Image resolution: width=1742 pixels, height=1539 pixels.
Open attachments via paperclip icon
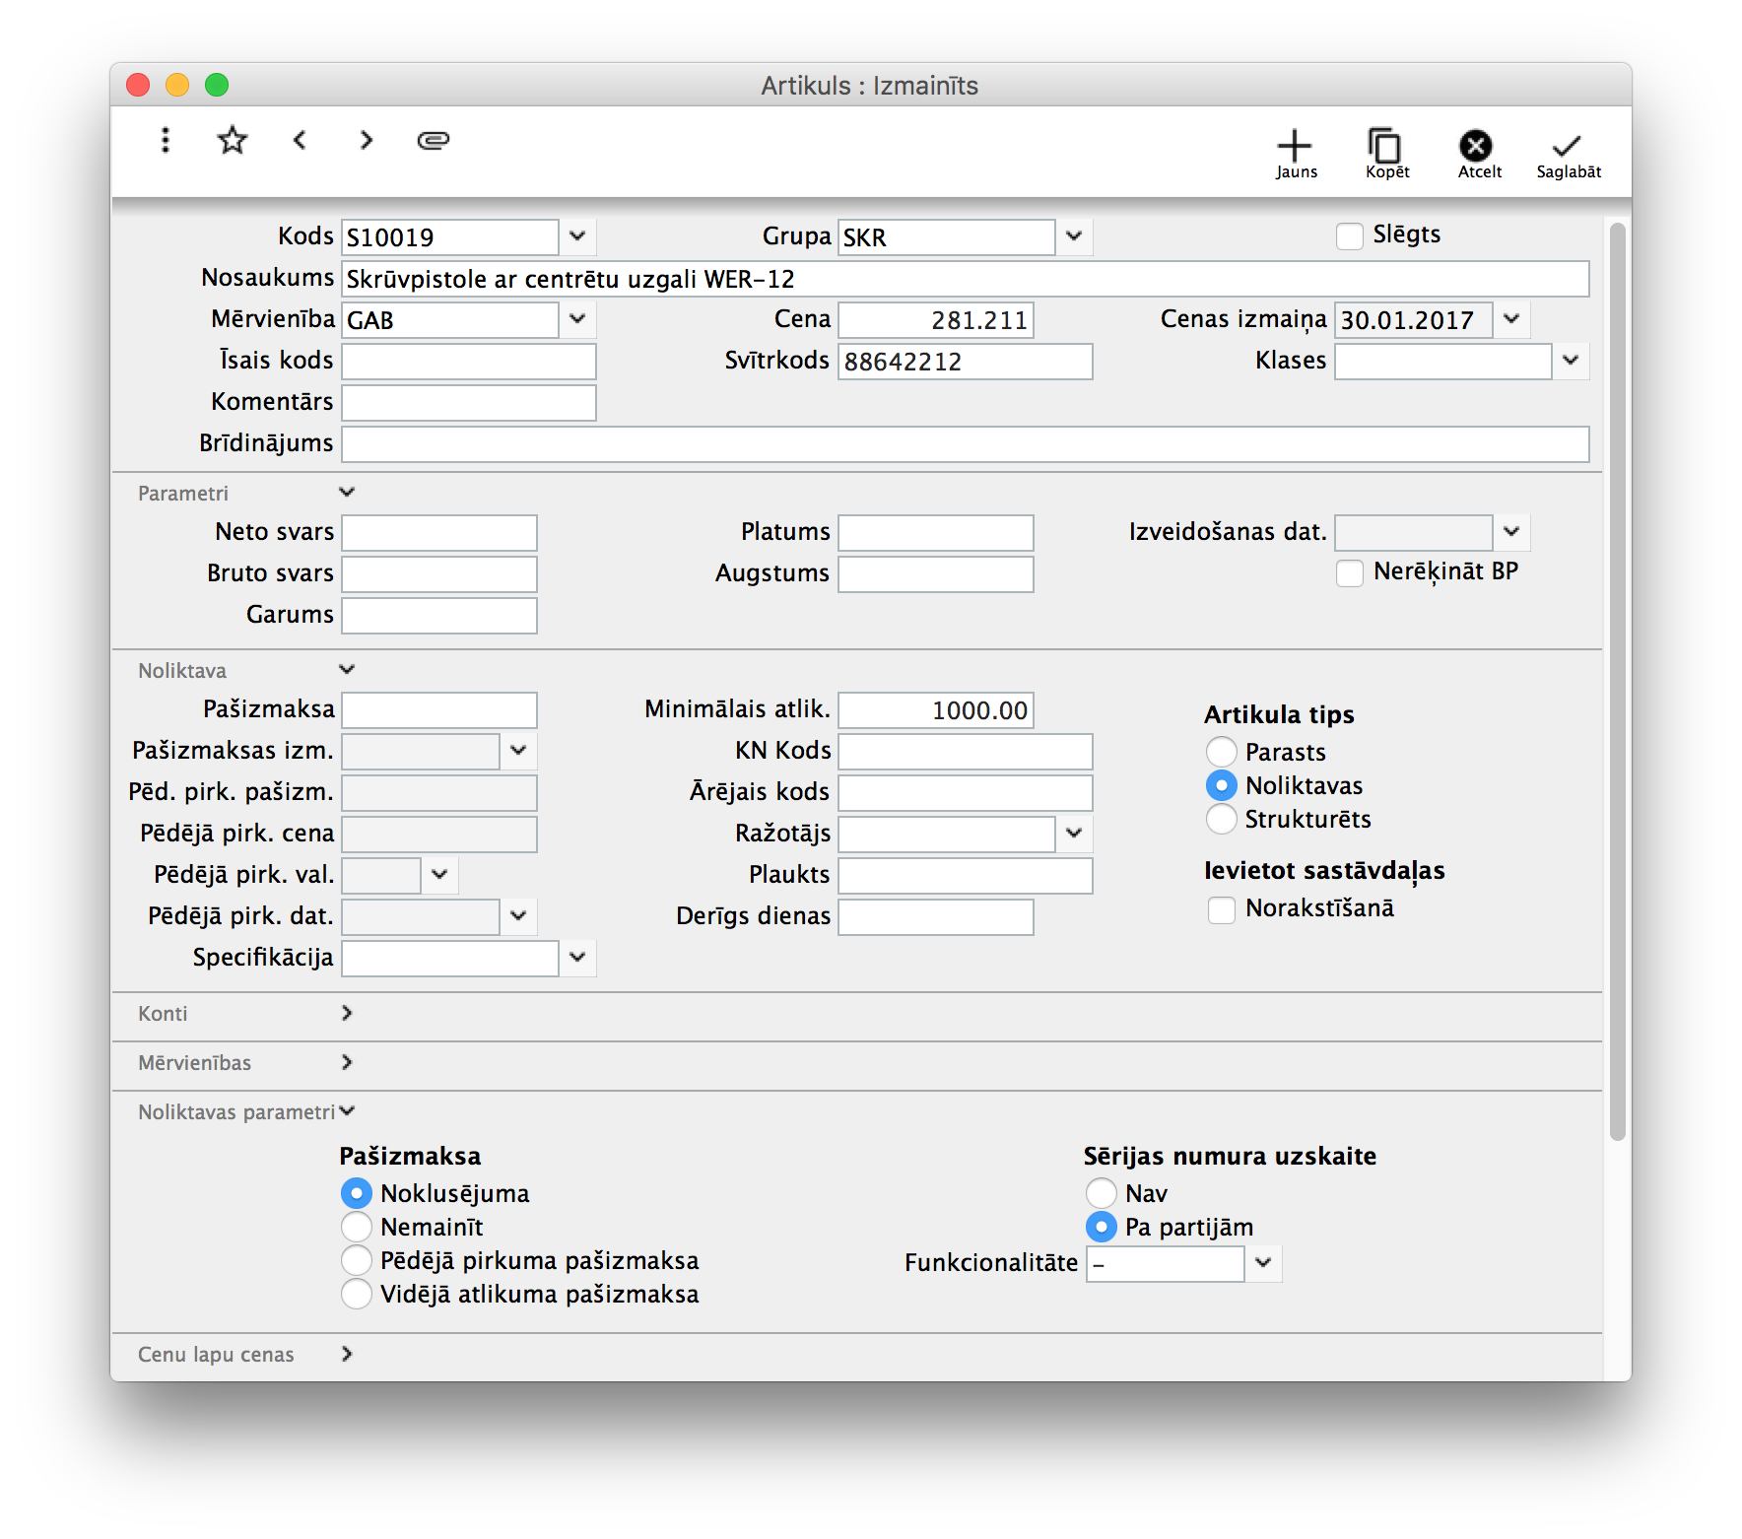434,140
